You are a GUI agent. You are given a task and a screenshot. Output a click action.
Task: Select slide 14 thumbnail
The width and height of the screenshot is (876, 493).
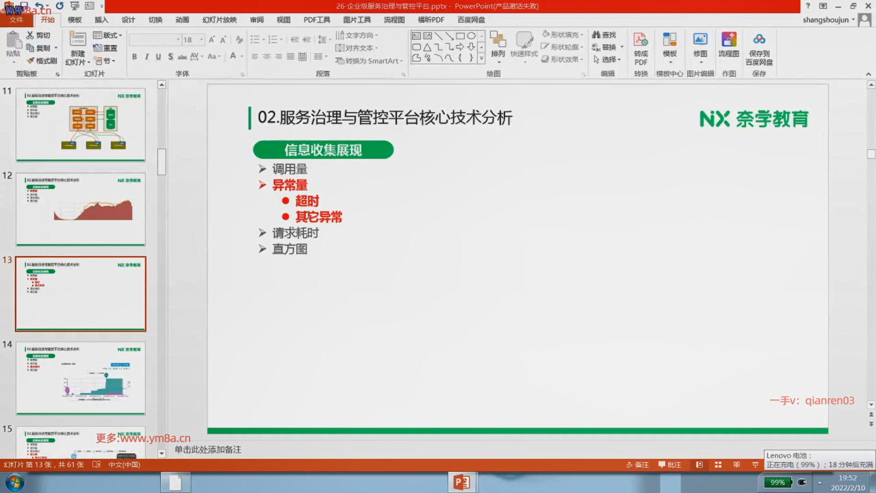point(81,378)
